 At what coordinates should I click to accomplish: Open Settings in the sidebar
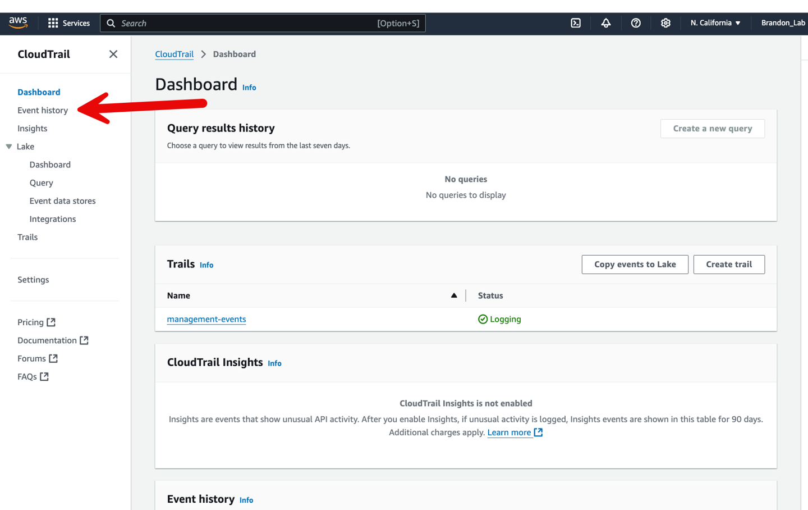pos(33,280)
